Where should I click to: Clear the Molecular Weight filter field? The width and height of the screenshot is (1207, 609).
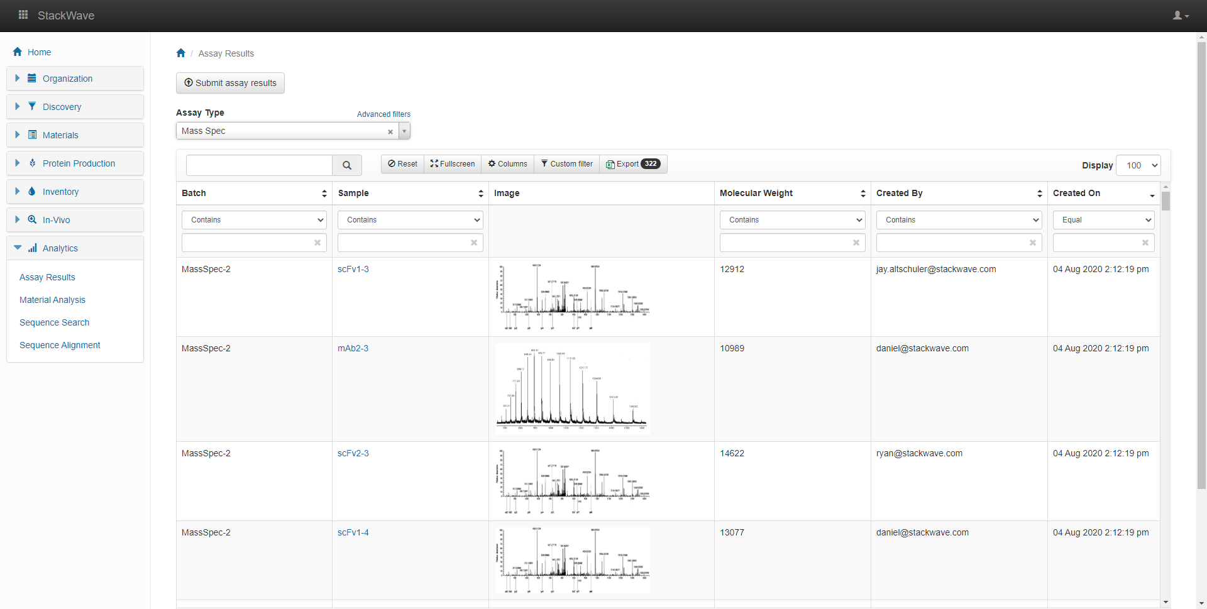856,243
